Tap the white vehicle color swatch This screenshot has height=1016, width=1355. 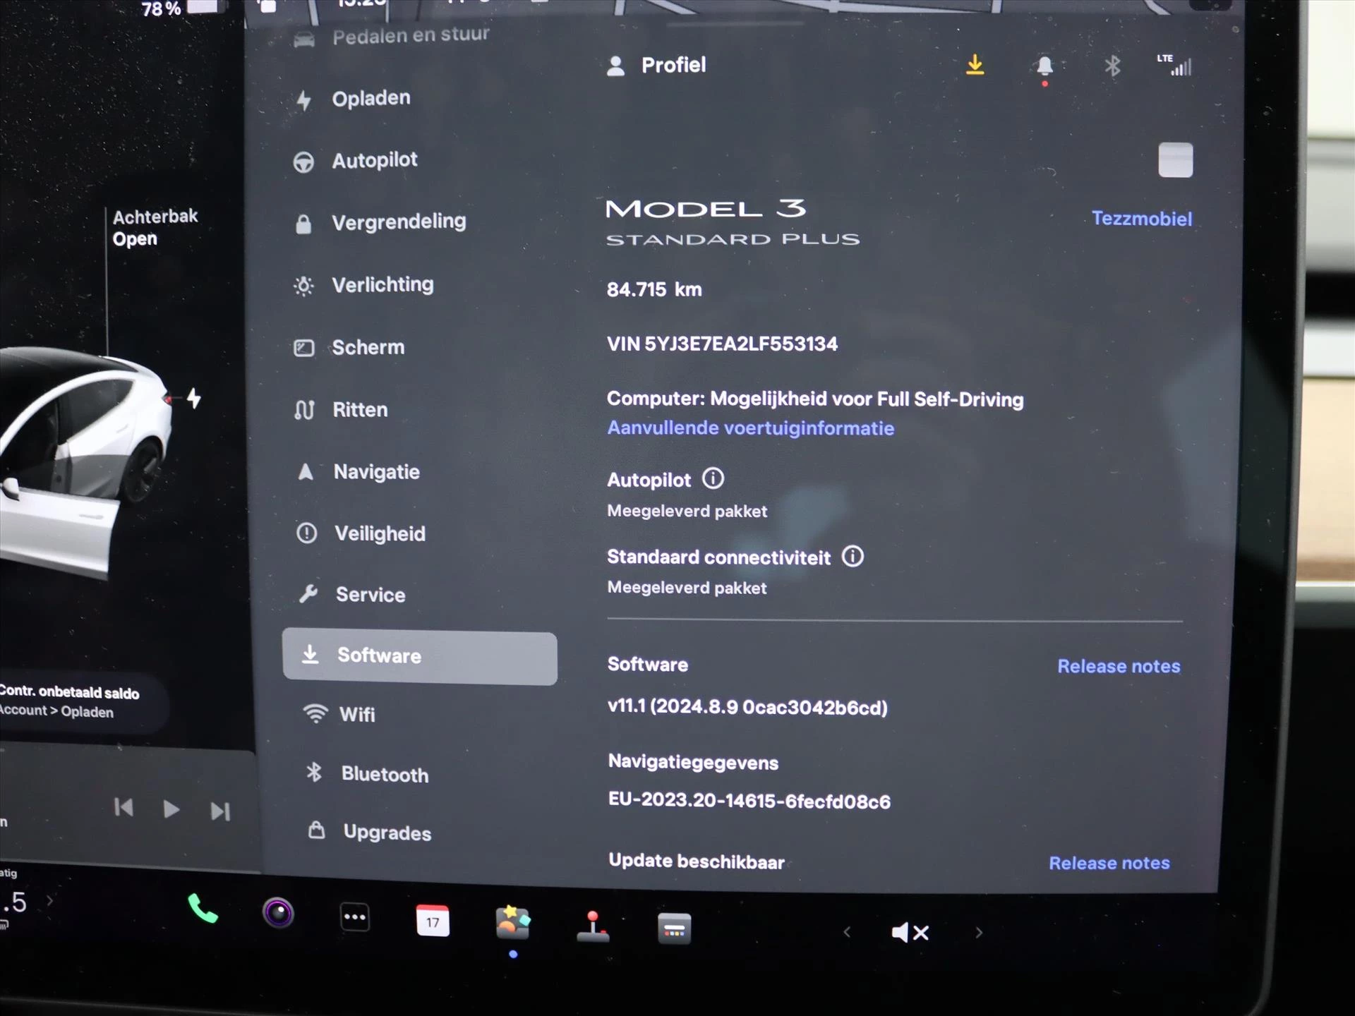point(1175,160)
